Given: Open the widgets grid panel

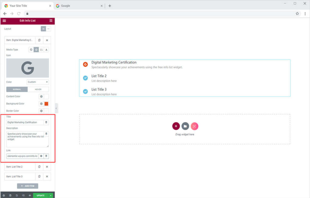Looking at the screenshot, I should point(51,21).
